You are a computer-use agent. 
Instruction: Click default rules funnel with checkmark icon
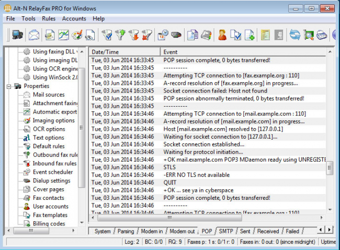click(107, 35)
